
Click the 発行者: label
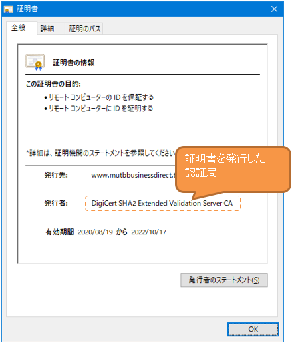tap(56, 203)
